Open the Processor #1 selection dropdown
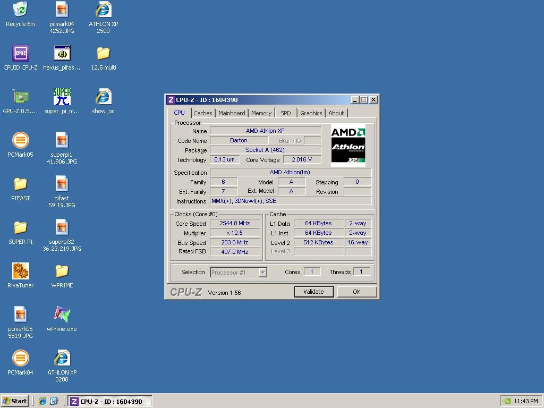Viewport: 544px width, 408px height. (263, 273)
